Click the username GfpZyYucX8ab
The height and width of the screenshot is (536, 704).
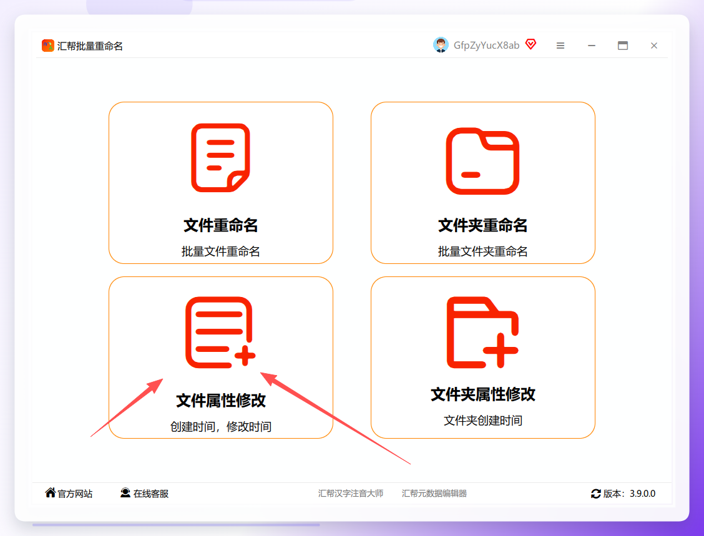coord(486,46)
